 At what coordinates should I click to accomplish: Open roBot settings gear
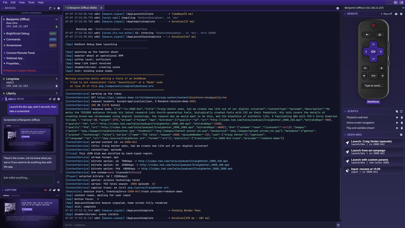point(58,99)
